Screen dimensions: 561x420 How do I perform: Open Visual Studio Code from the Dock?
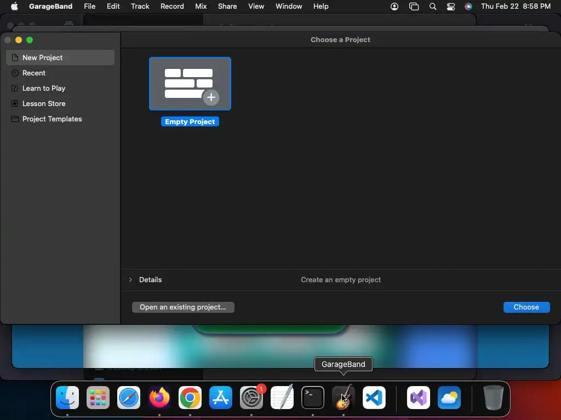point(374,398)
